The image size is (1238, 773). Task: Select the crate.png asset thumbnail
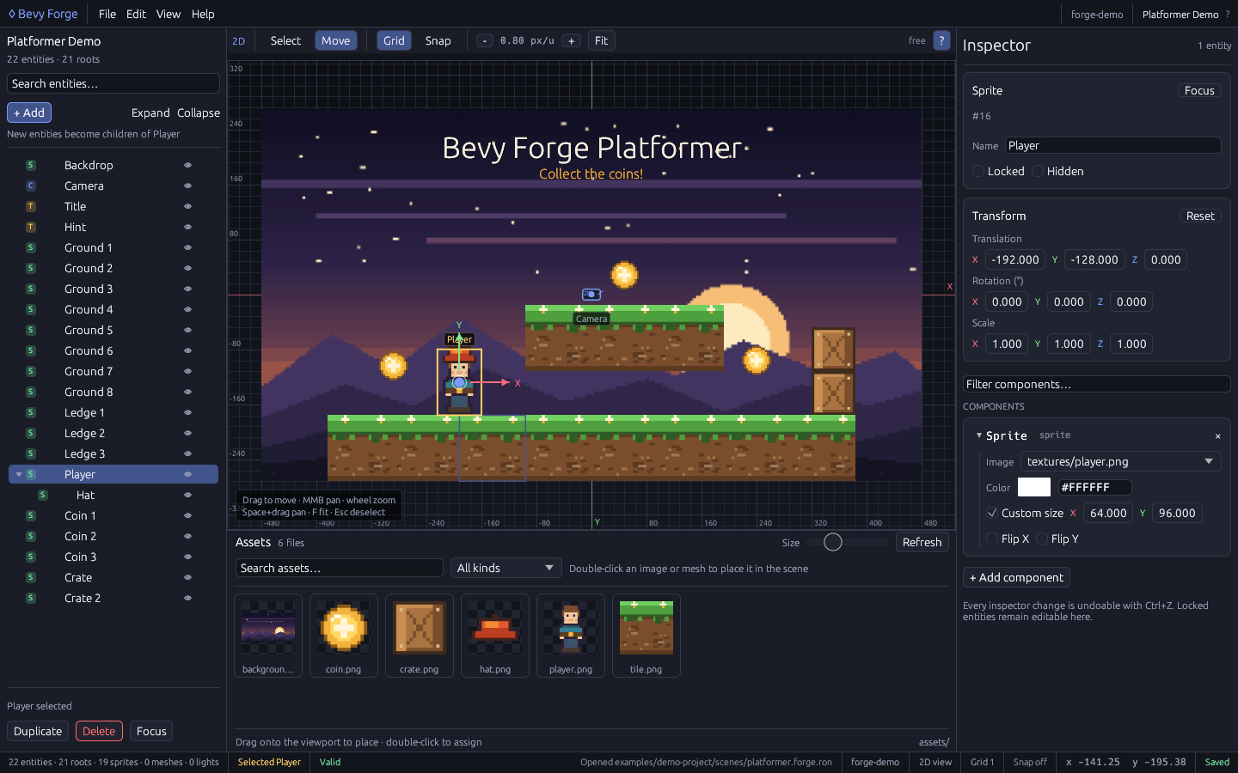pos(420,636)
